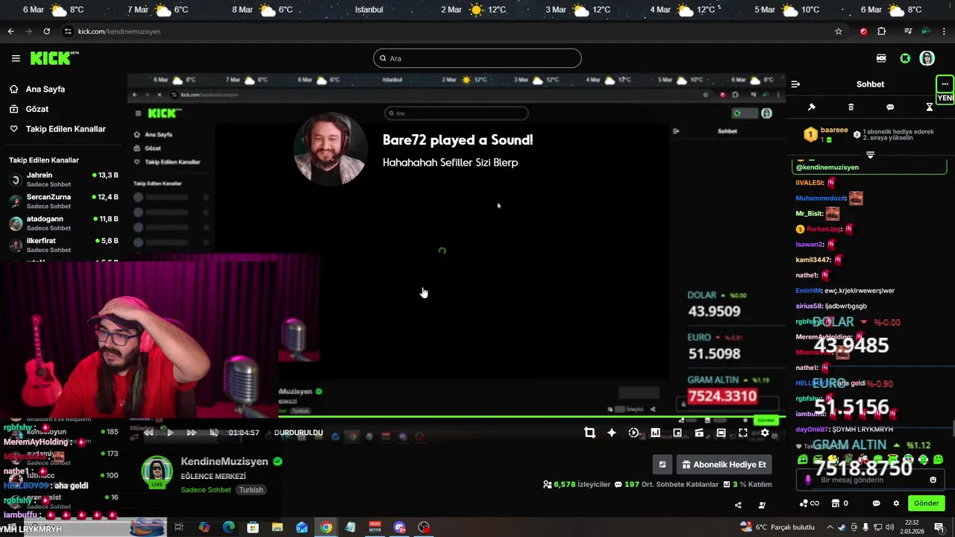Open chat options three-dot menu
Screen dimensions: 955x537
[x=945, y=84]
